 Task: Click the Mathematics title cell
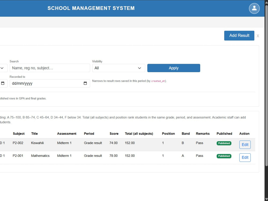(x=40, y=156)
